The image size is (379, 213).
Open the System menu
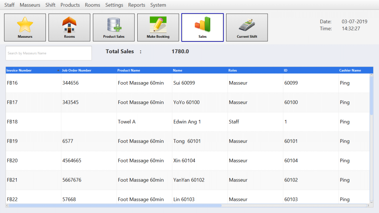(158, 5)
